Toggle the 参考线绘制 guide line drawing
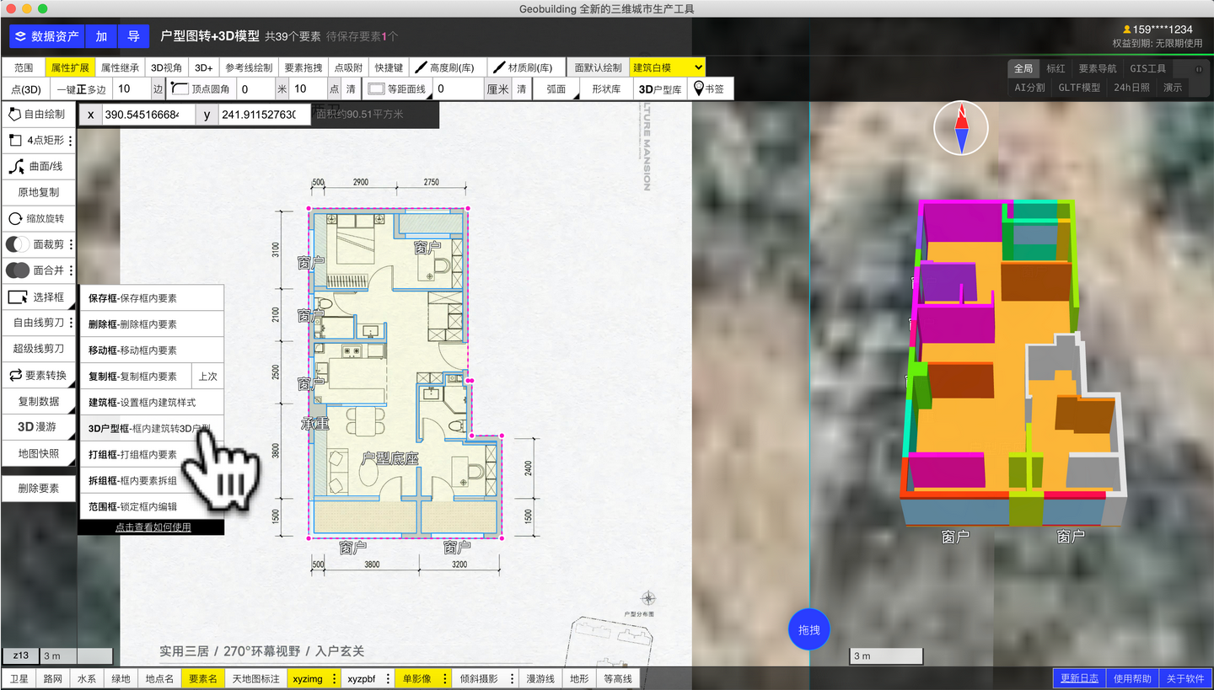1214x690 pixels. [x=249, y=67]
